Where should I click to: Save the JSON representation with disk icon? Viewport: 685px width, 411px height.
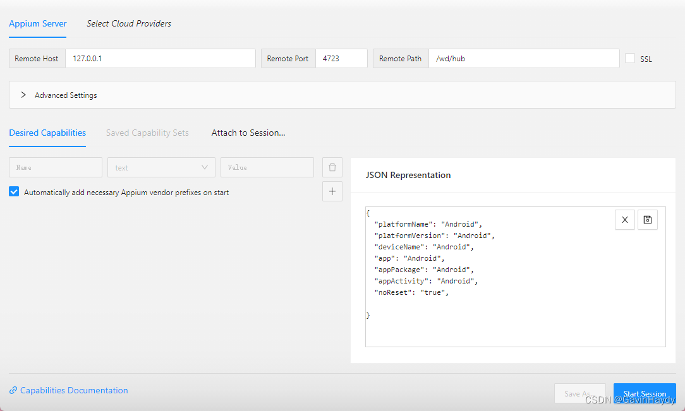click(648, 220)
